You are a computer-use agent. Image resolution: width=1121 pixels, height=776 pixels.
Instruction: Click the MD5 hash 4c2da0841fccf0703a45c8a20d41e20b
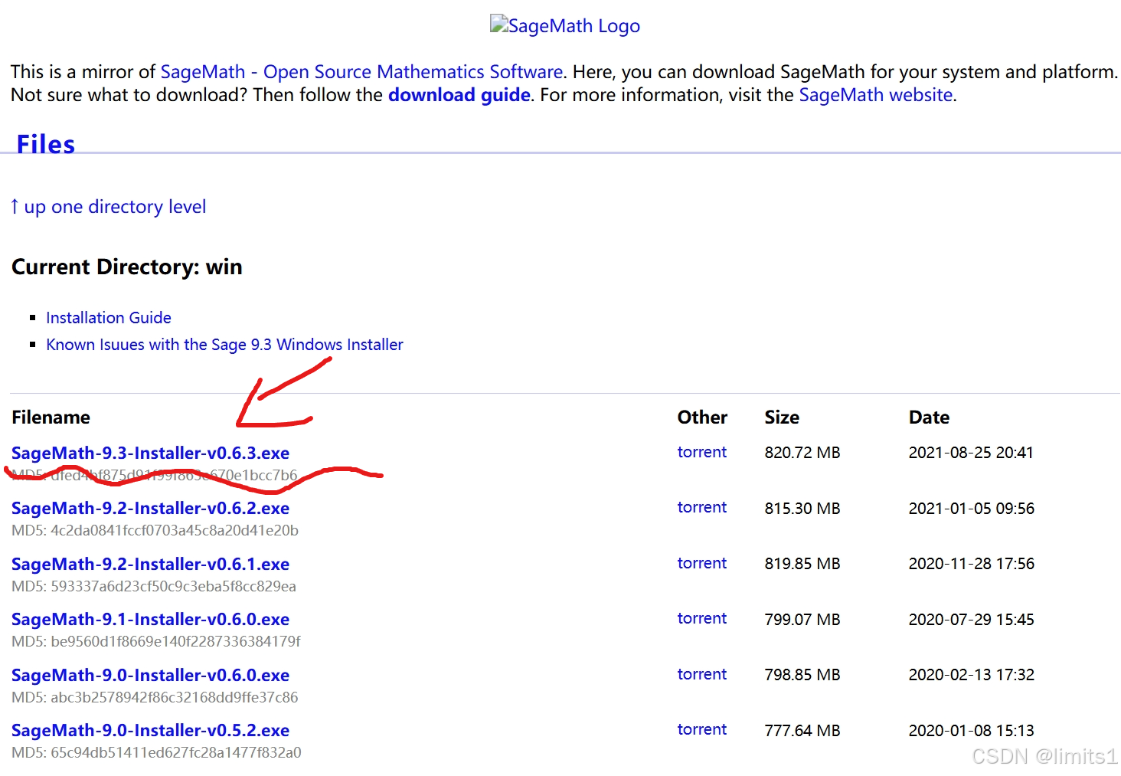tap(175, 530)
